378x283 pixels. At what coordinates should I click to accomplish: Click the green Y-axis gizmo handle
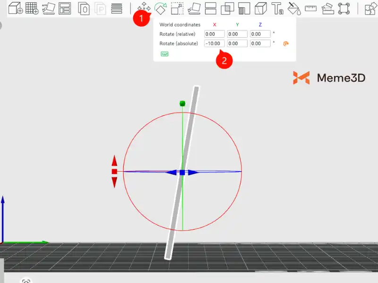182,104
